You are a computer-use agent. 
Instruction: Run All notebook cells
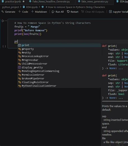58,12
